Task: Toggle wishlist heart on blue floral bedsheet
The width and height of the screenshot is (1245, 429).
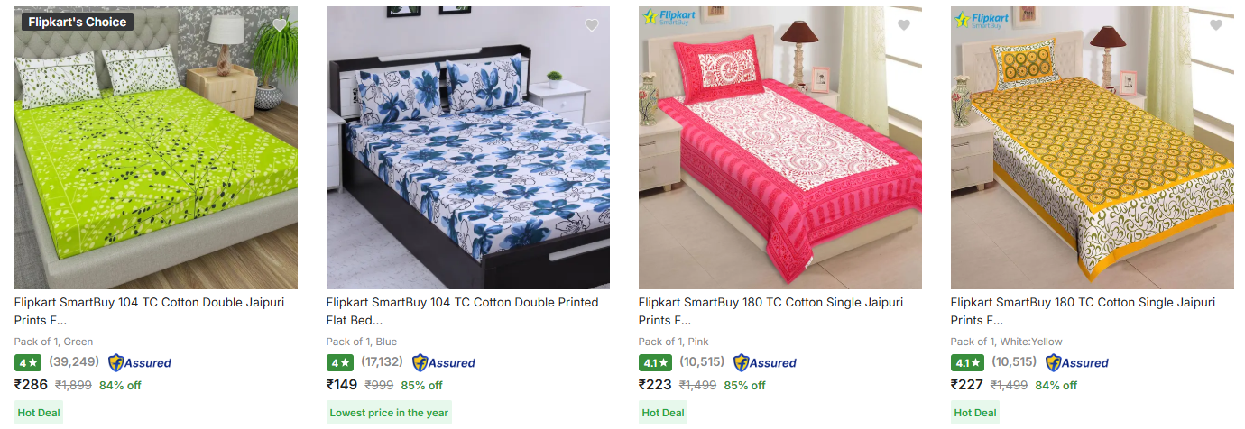Action: point(592,24)
